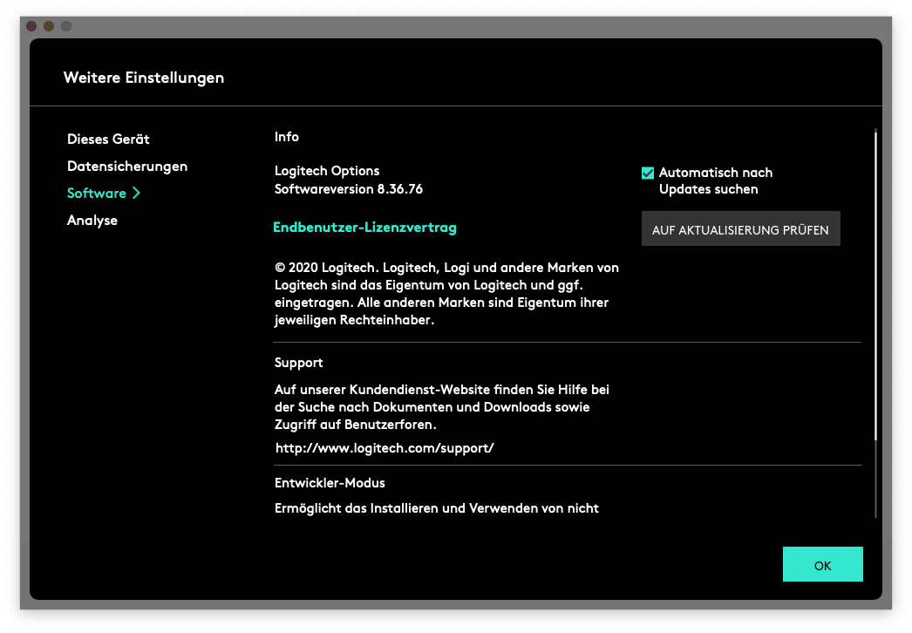Screen dimensions: 912x633
Task: Click the Ermöglicht das Installieren description line
Action: 437,508
